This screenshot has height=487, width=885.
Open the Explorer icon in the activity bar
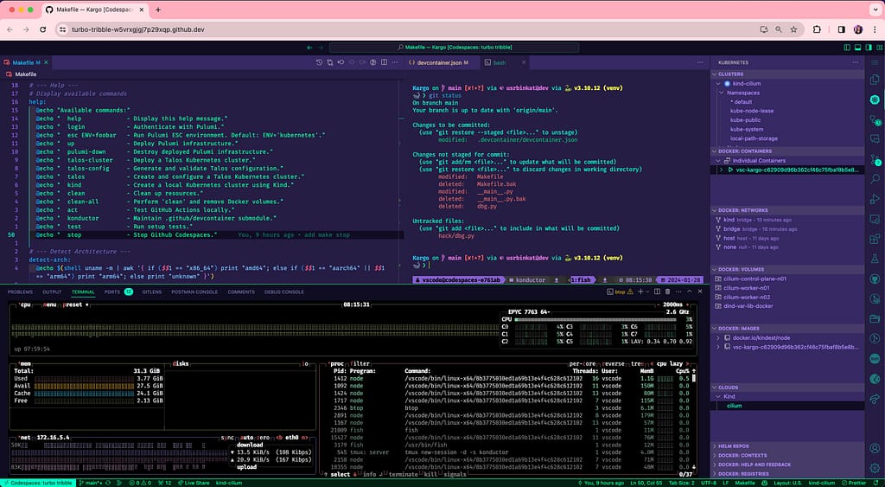[x=875, y=80]
